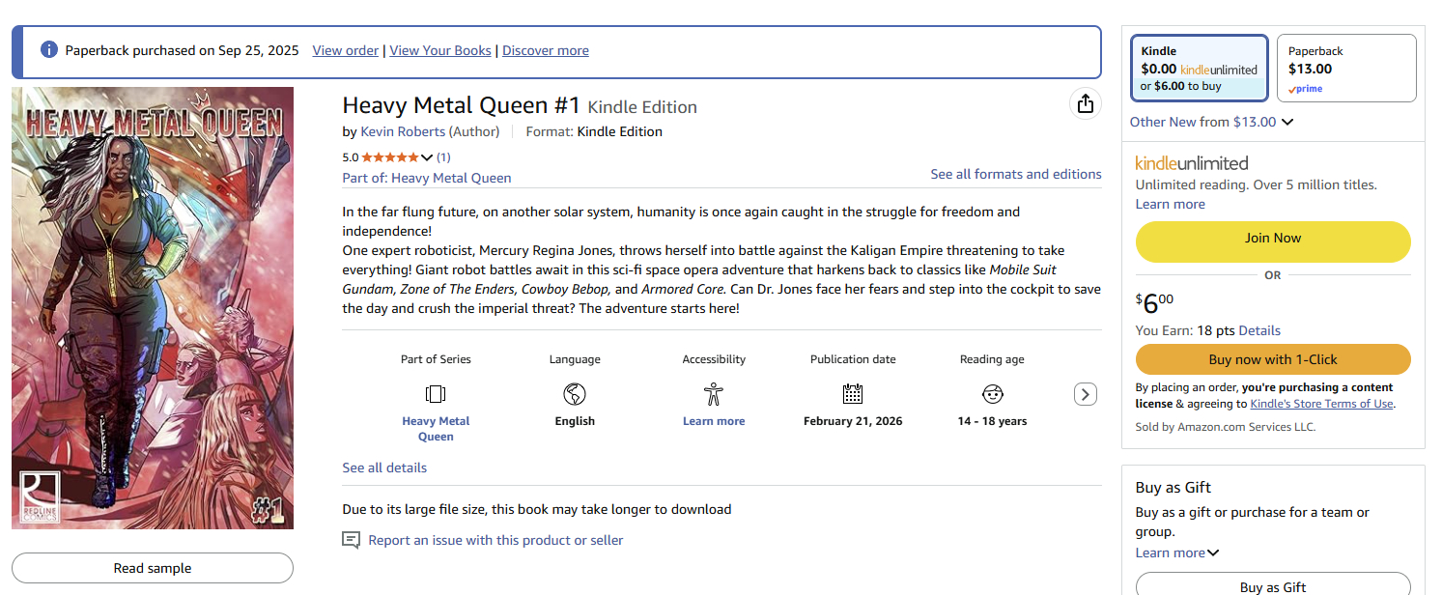Click the Part of Series book icon
1442x595 pixels.
436,394
